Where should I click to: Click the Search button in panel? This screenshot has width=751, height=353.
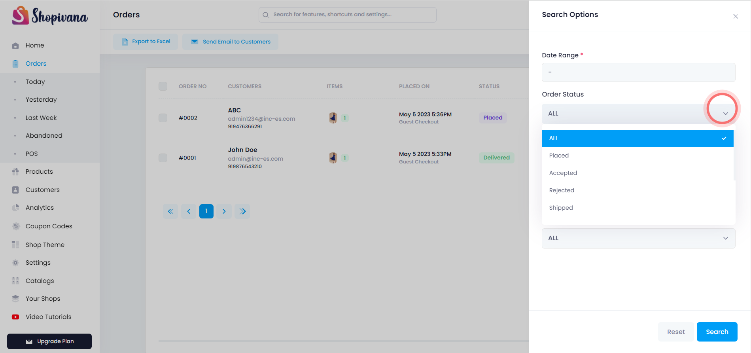click(x=717, y=332)
